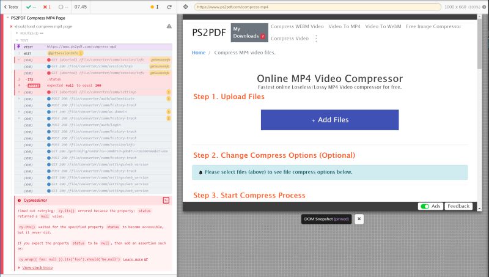Go back to the Tests list
This screenshot has height=277, width=489.
coord(11,7)
